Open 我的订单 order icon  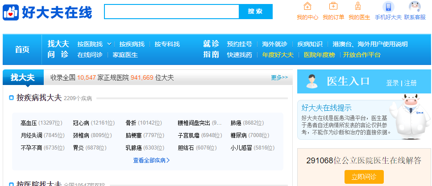pyautogui.click(x=333, y=7)
